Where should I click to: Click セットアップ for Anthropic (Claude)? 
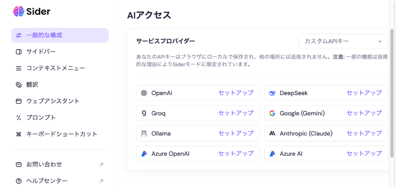point(364,133)
